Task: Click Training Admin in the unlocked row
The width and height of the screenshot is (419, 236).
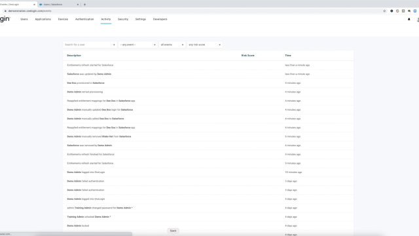Action: coord(75,217)
